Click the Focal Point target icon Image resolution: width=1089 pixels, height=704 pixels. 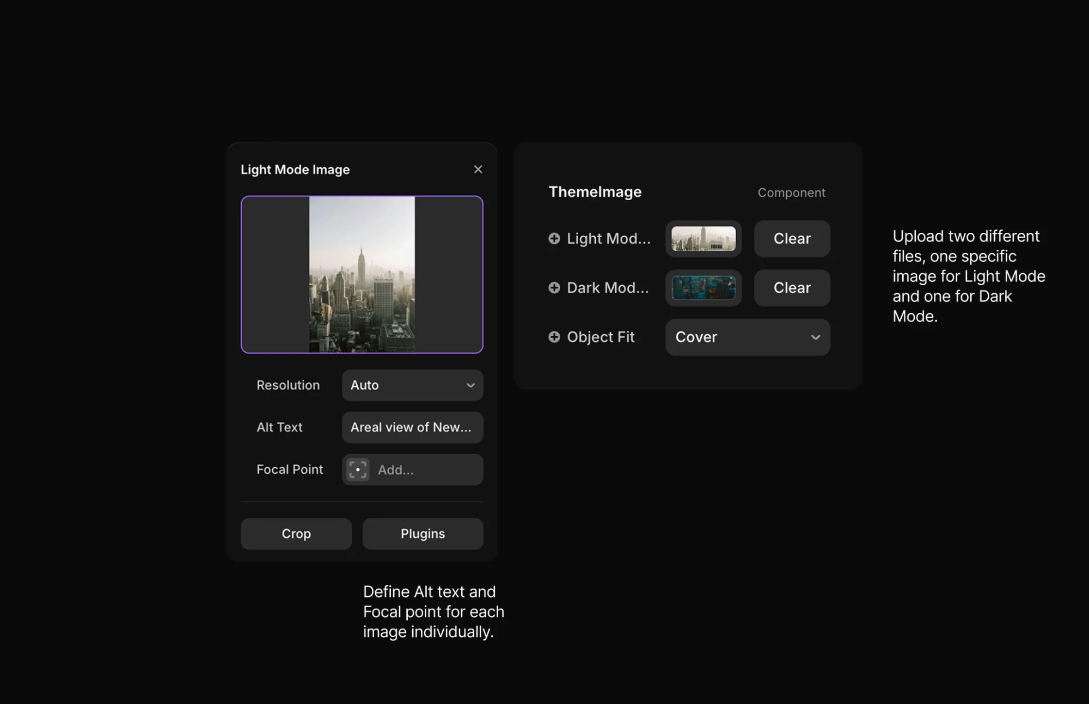(x=358, y=470)
